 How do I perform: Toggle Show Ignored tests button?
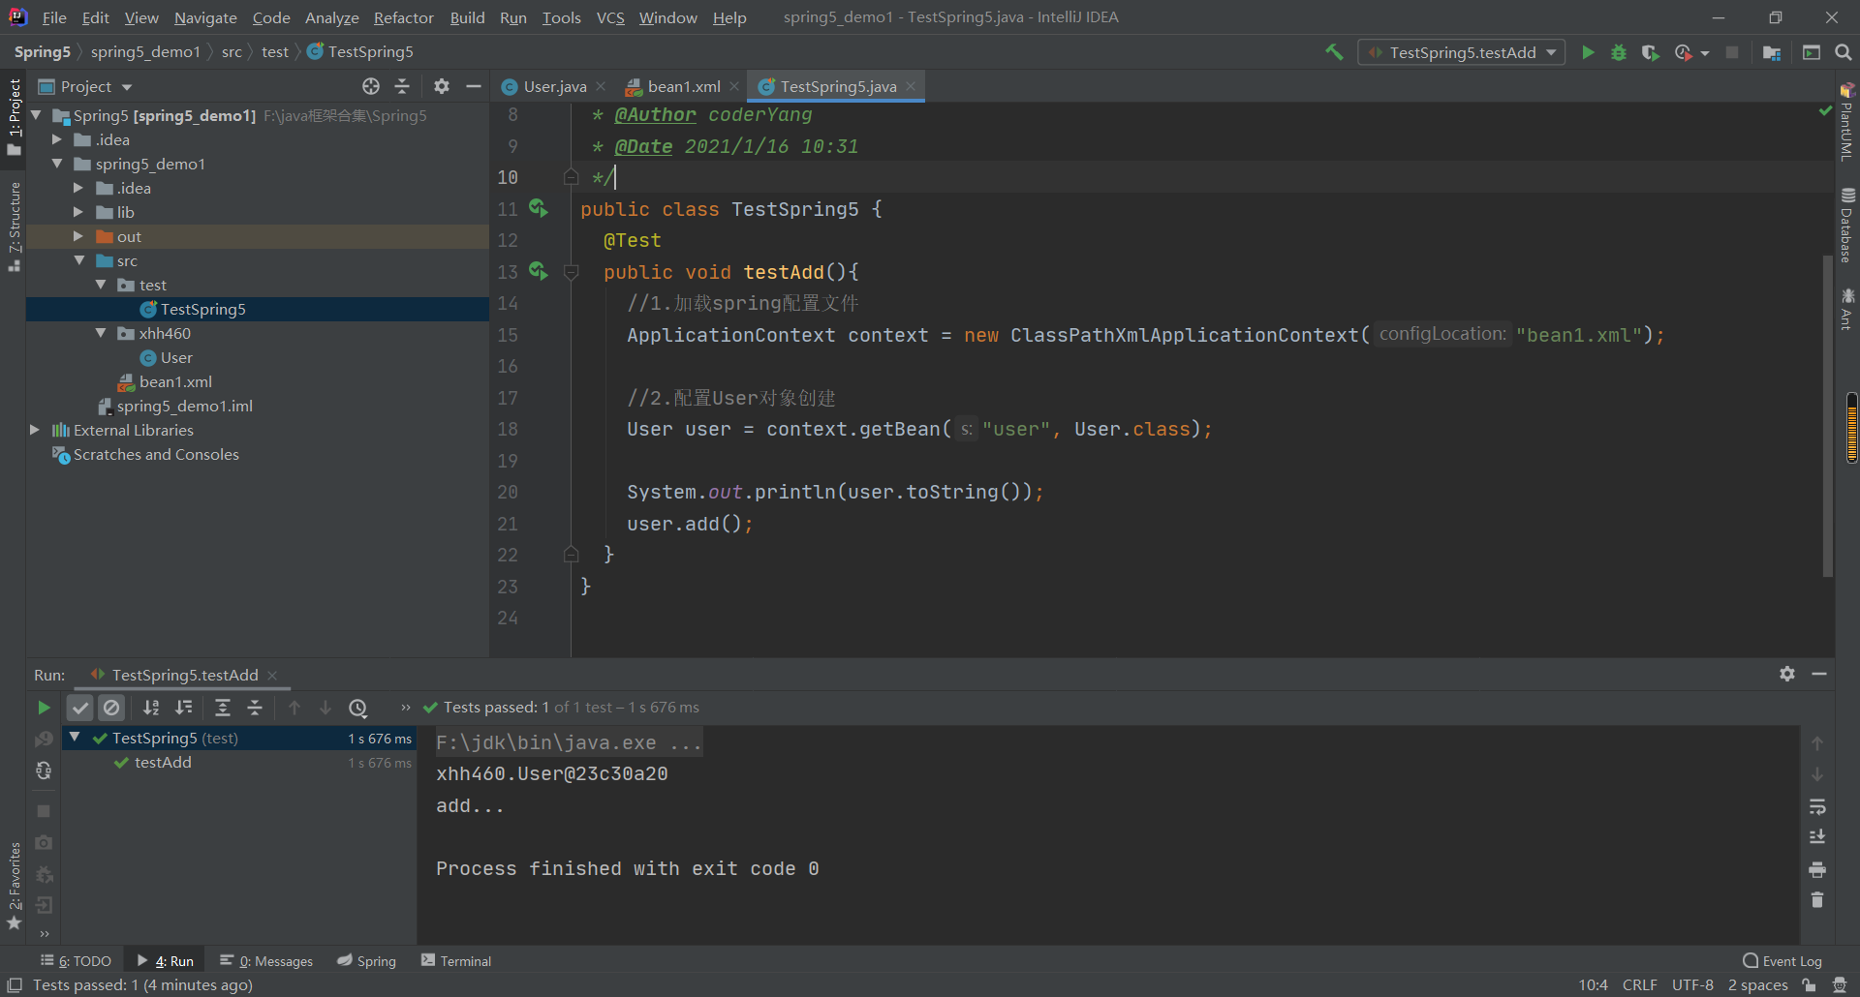(112, 708)
